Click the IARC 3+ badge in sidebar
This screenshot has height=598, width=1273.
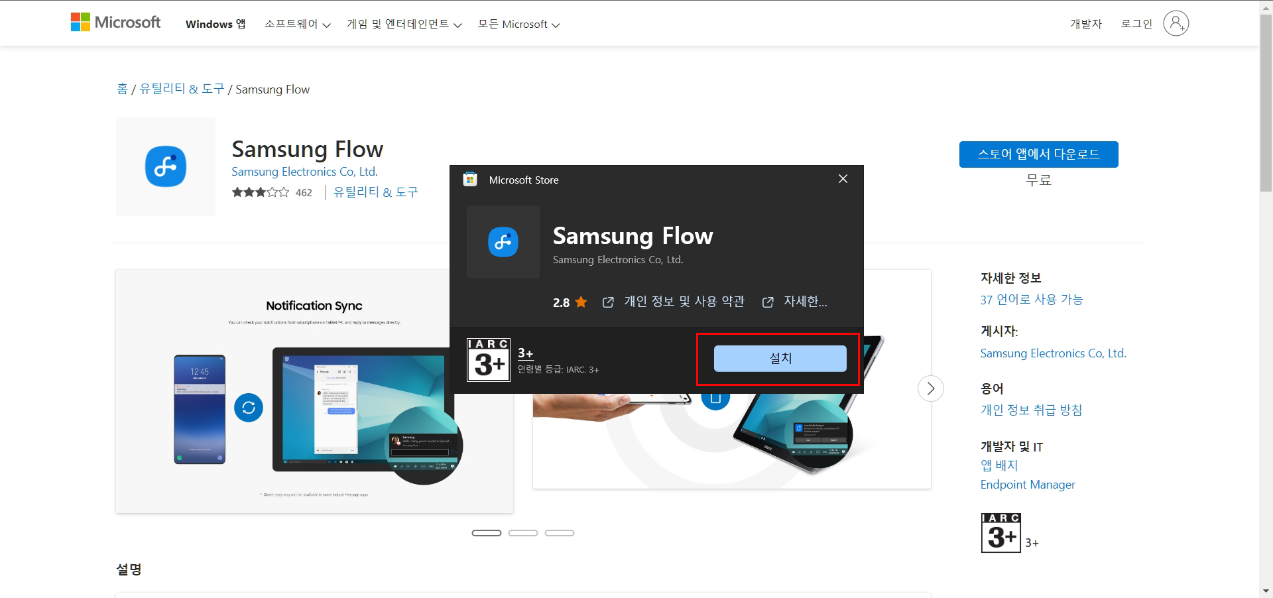point(1000,533)
